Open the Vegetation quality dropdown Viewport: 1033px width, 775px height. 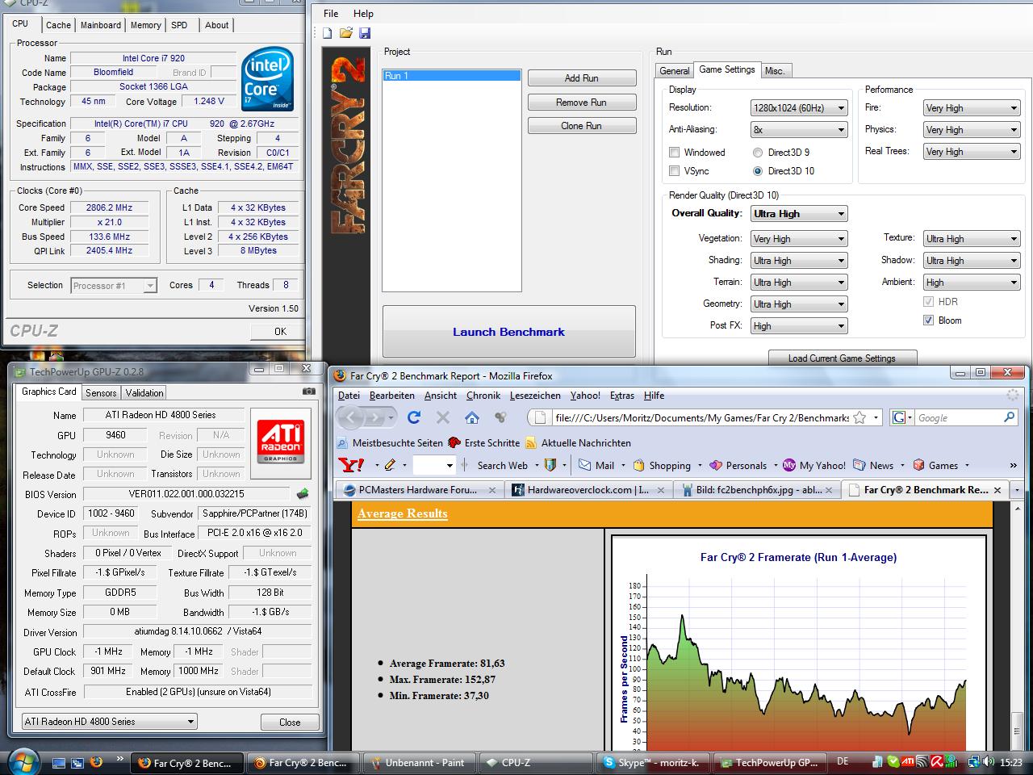click(799, 239)
